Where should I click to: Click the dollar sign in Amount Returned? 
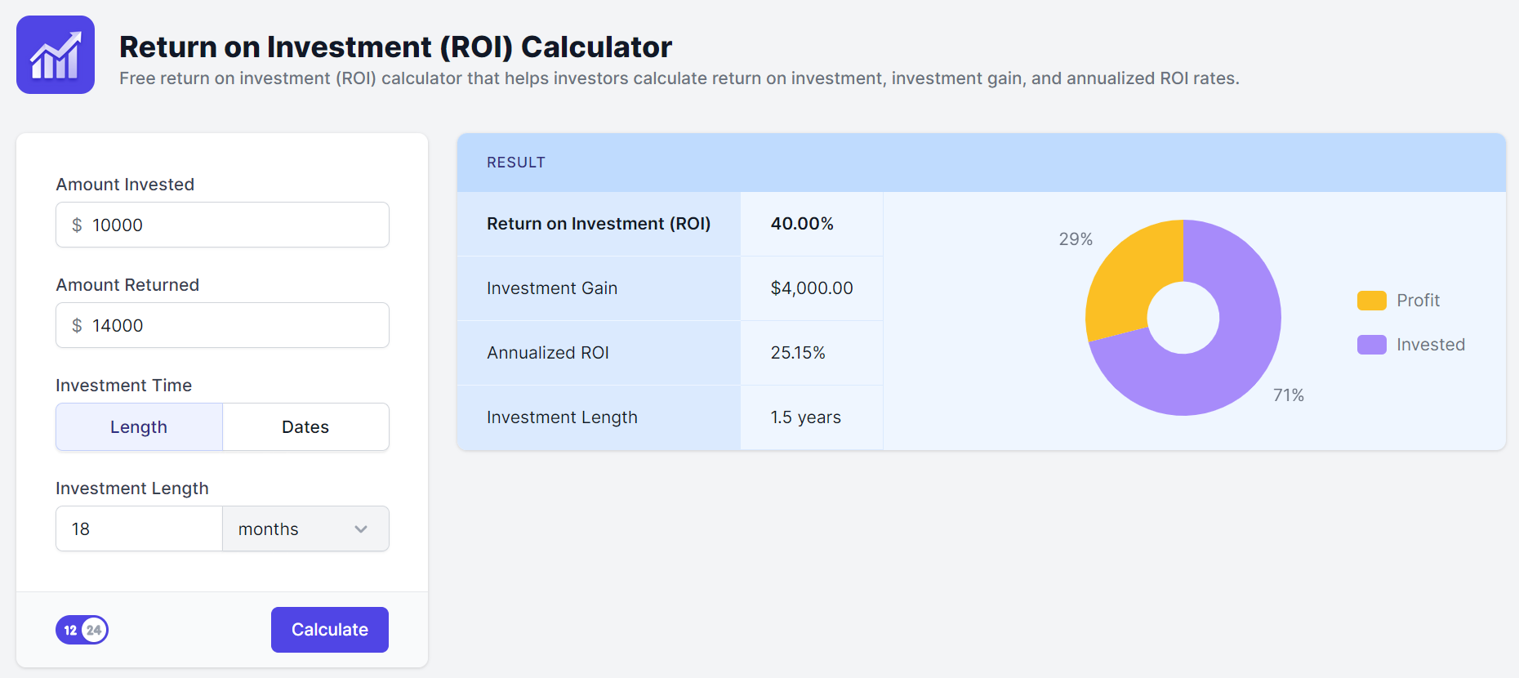(x=77, y=325)
